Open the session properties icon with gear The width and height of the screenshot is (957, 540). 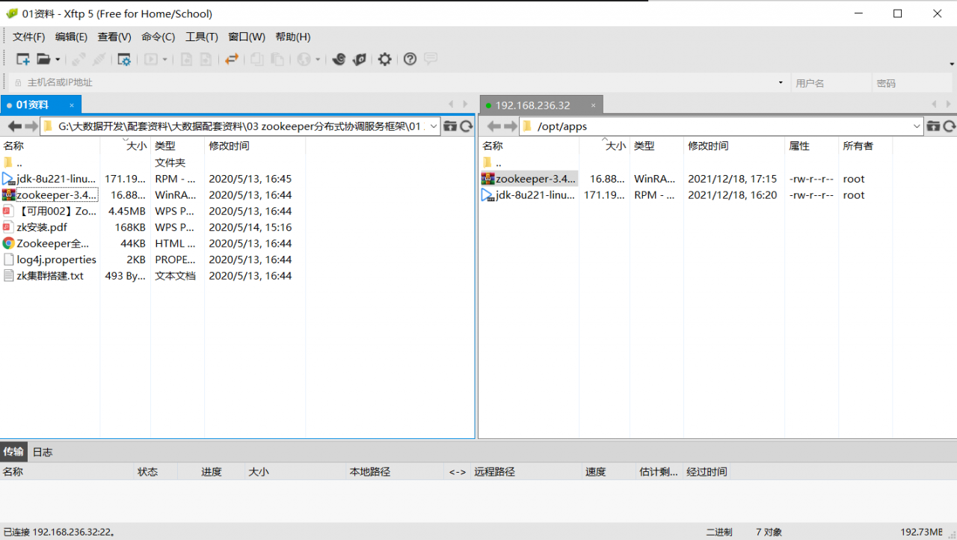tap(124, 59)
